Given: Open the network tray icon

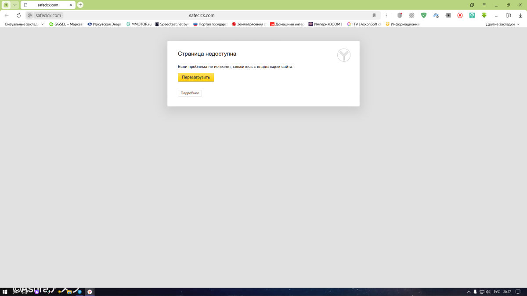Looking at the screenshot, I should 482,292.
